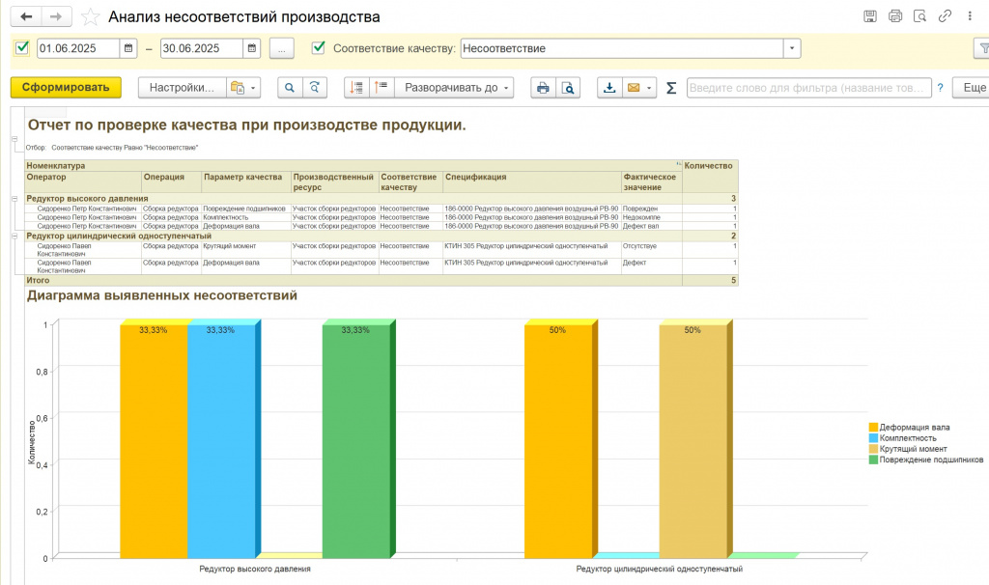Image resolution: width=989 pixels, height=585 pixels.
Task: Open print preview from the toolbar
Action: (x=568, y=88)
